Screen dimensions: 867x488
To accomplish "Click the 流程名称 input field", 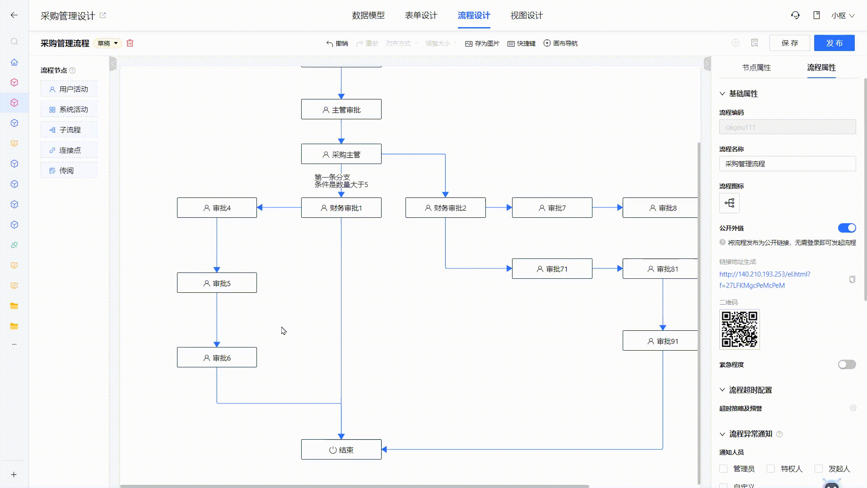I will click(x=787, y=164).
